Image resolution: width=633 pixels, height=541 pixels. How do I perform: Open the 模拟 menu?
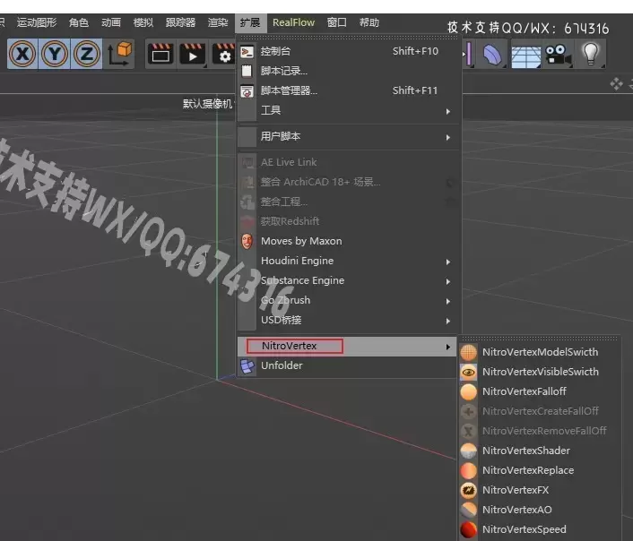(x=143, y=22)
